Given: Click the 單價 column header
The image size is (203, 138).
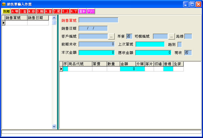Looking at the screenshot, I should [x=99, y=64].
